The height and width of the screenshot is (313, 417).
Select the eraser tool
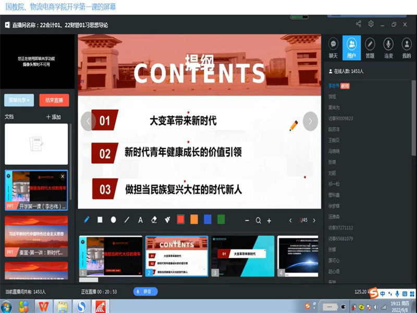click(x=154, y=220)
